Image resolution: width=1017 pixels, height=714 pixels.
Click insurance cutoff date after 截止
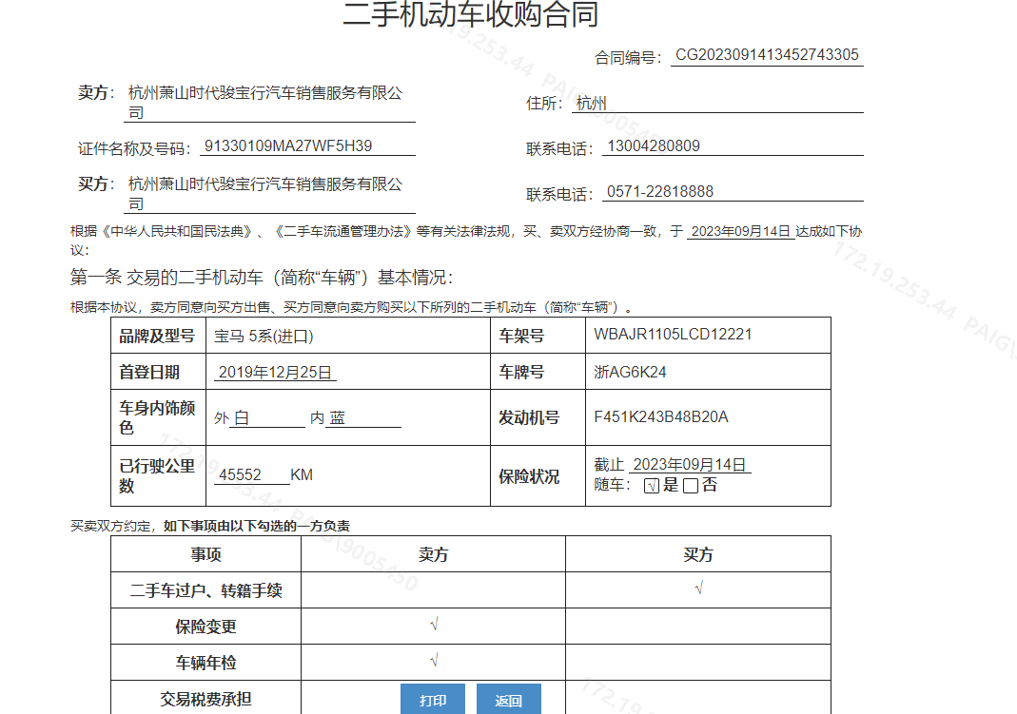[690, 465]
